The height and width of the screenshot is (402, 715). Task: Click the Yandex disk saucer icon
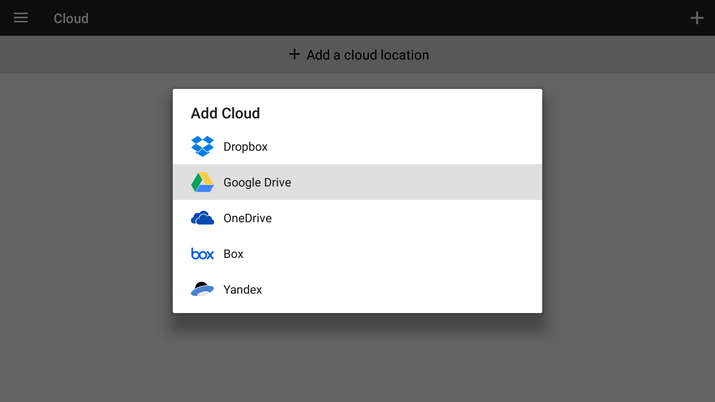[x=202, y=289]
